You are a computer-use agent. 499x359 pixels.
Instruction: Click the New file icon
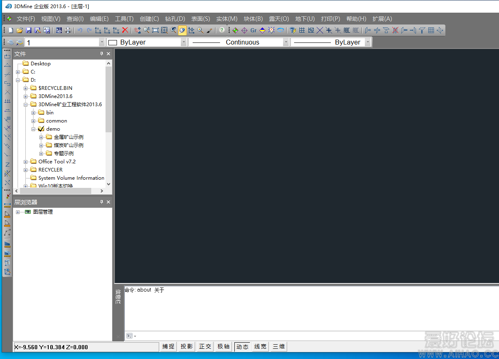[11, 30]
